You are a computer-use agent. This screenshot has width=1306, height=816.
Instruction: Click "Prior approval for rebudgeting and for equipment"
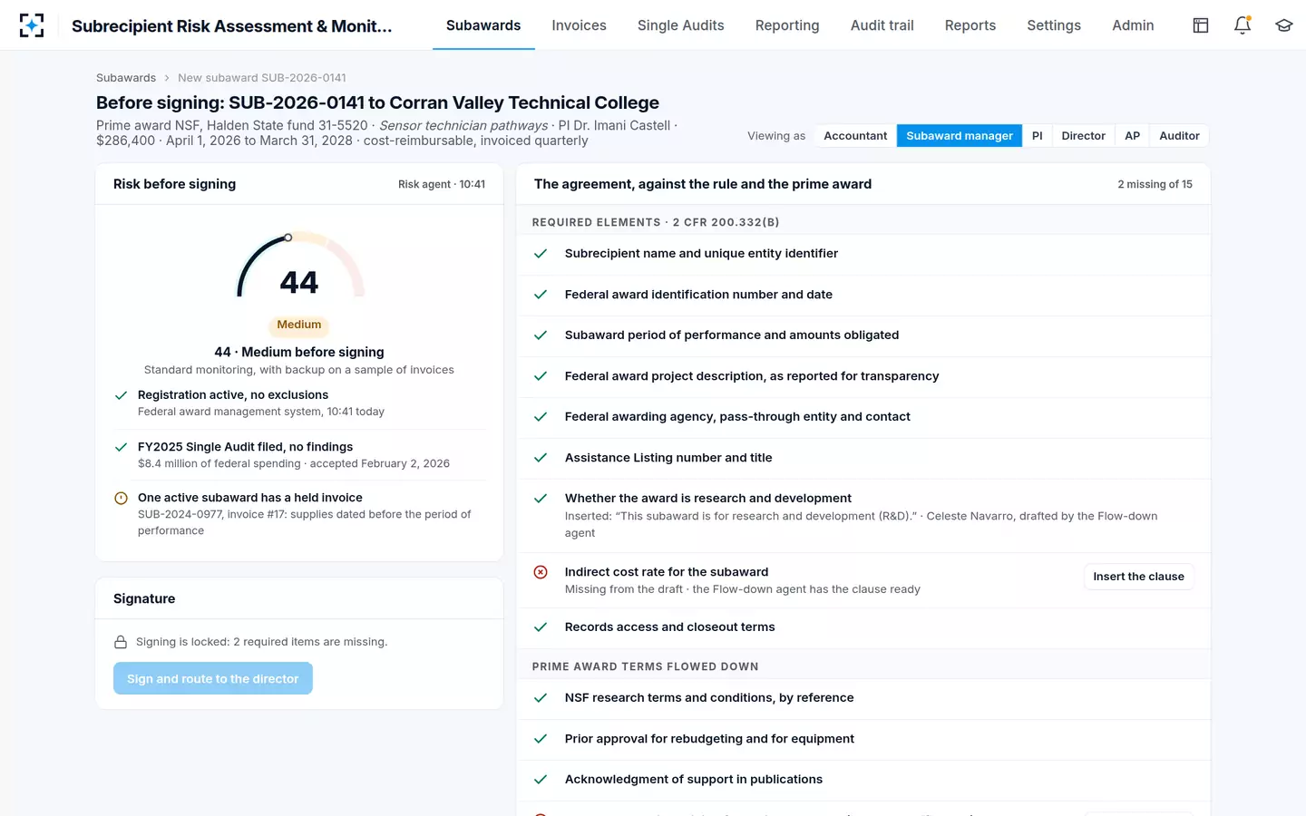[x=709, y=739]
